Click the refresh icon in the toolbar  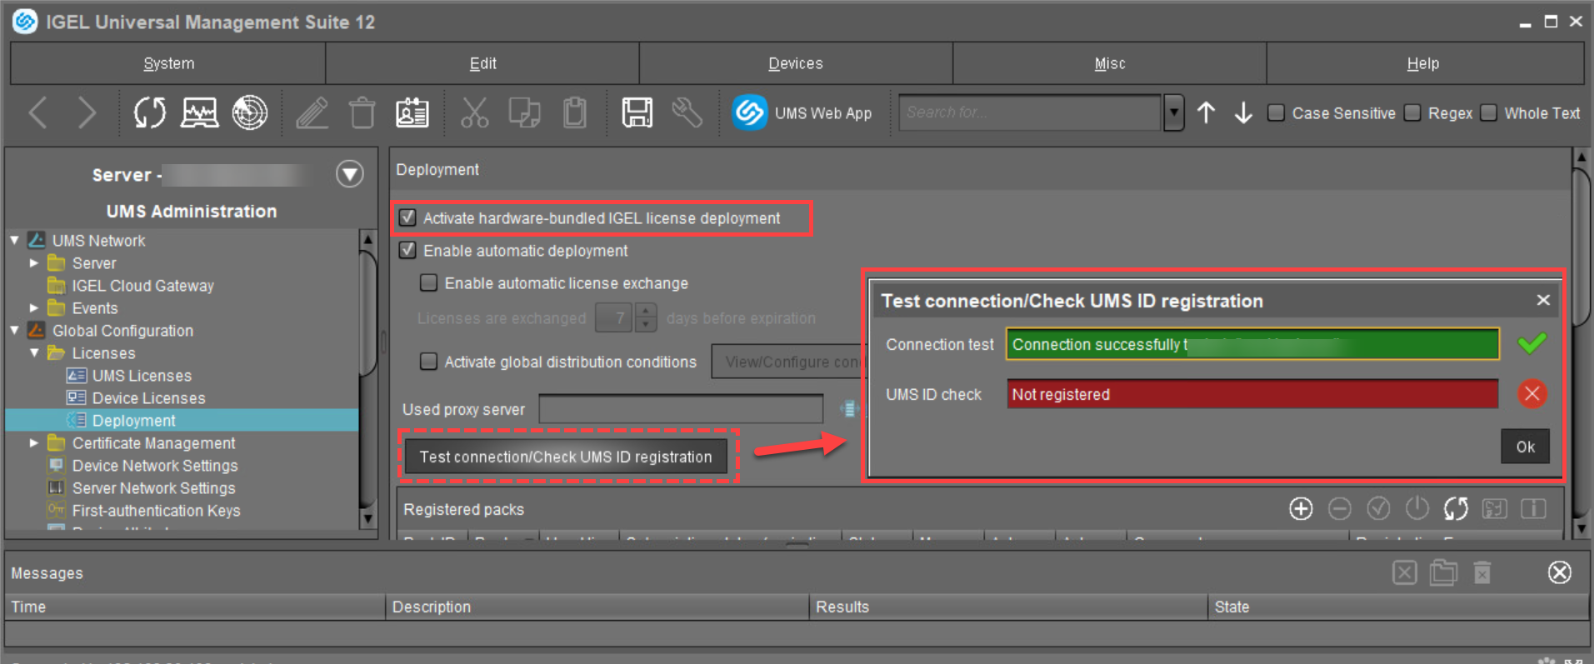(x=150, y=112)
